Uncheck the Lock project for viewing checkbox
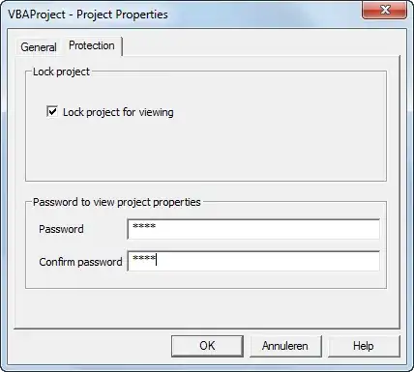 tap(52, 112)
